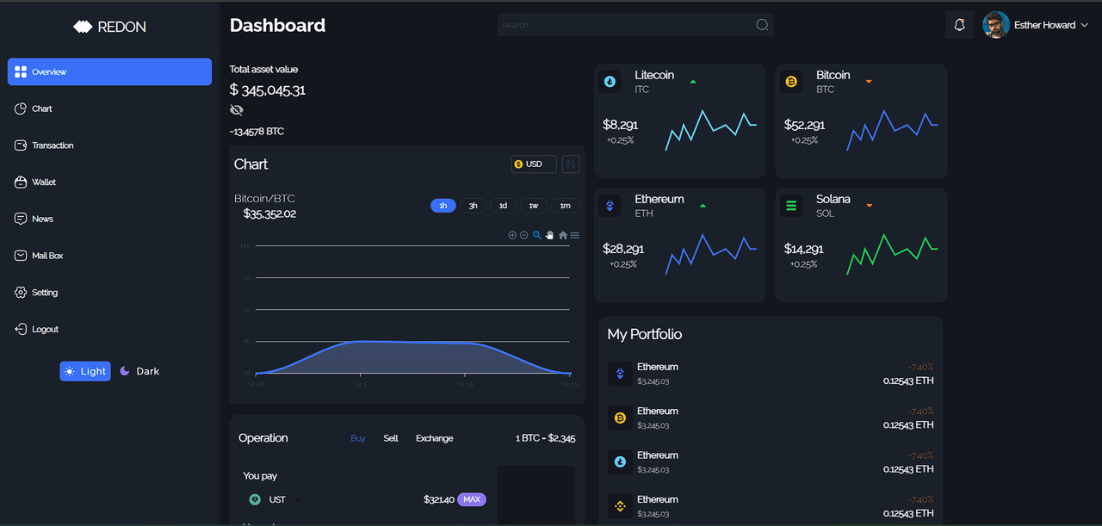Viewport: 1102px width, 526px height.
Task: Select the chart panning hand tool
Action: [x=549, y=235]
